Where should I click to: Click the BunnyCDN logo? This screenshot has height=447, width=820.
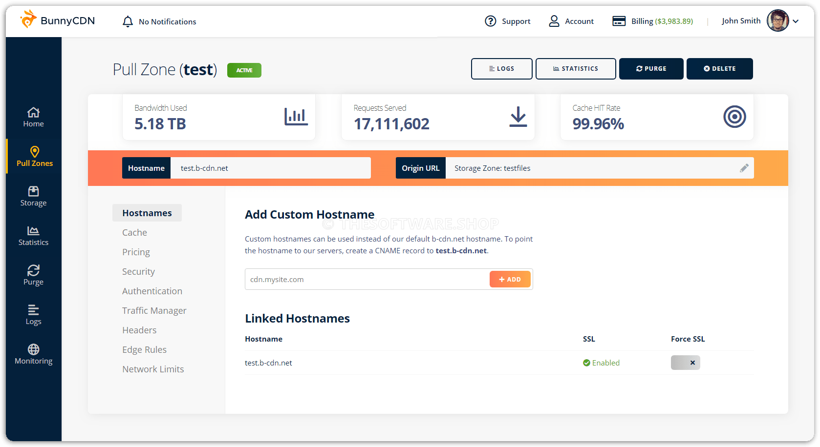tap(57, 20)
